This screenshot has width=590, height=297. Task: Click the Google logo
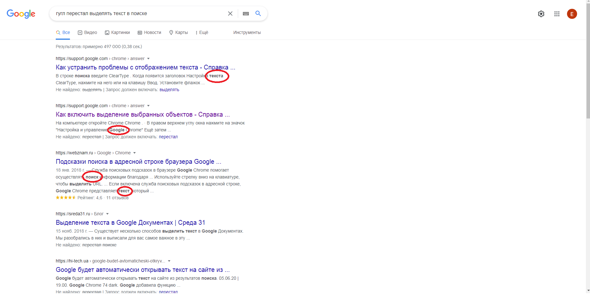21,14
